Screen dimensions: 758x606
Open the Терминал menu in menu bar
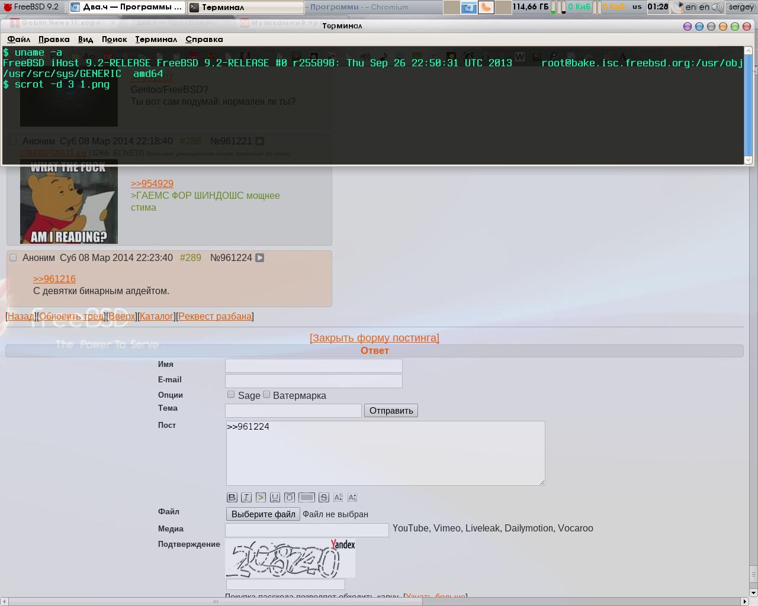(156, 40)
